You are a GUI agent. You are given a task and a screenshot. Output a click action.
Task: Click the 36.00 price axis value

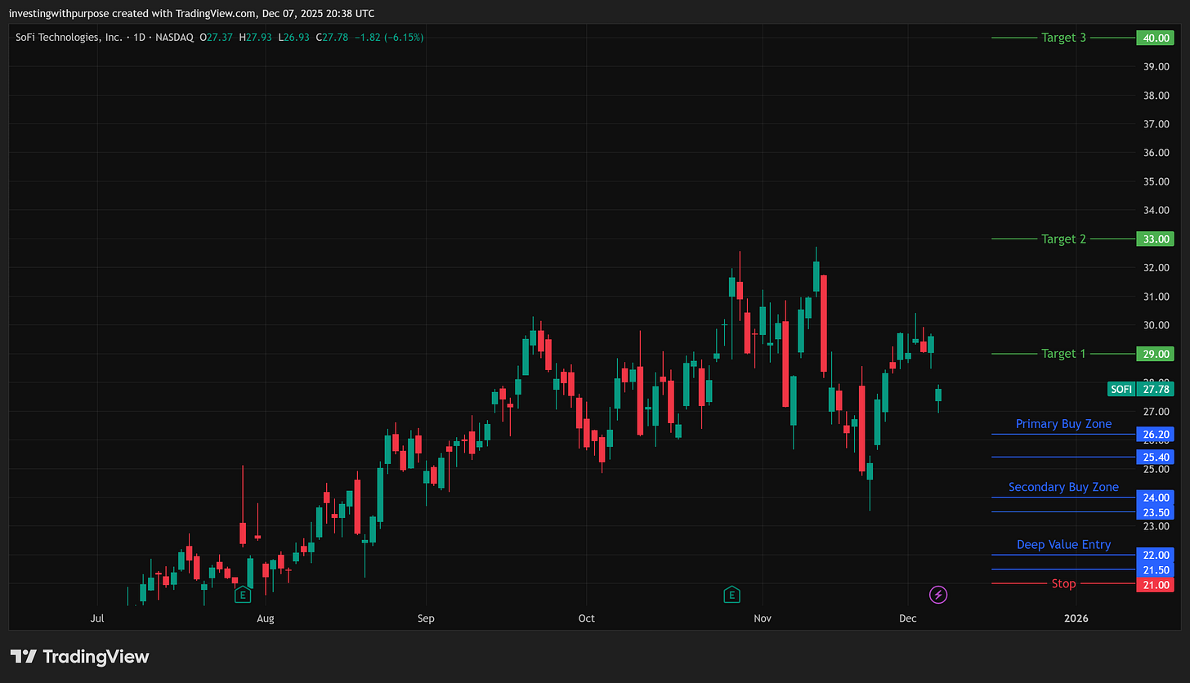1155,153
